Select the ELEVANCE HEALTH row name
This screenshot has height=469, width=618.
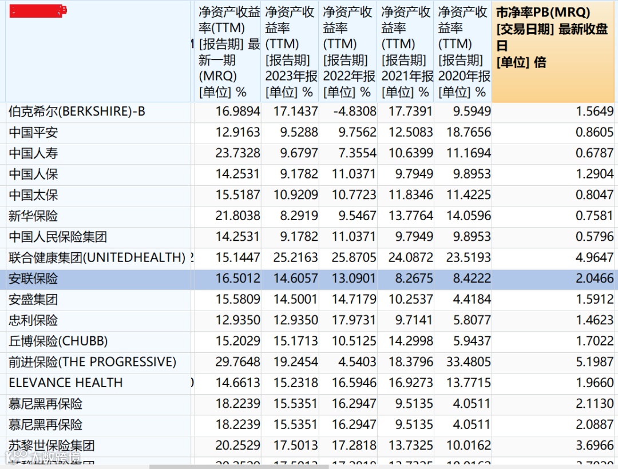click(x=65, y=383)
